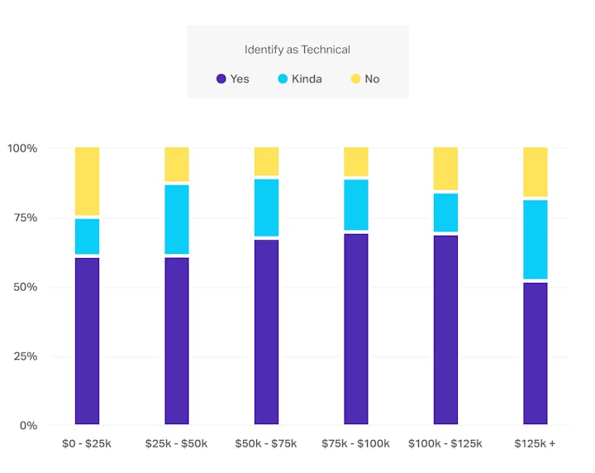Viewport: 595px width, 473px height.
Task: Select yellow No segment of $100k - $125k bar
Action: click(445, 169)
